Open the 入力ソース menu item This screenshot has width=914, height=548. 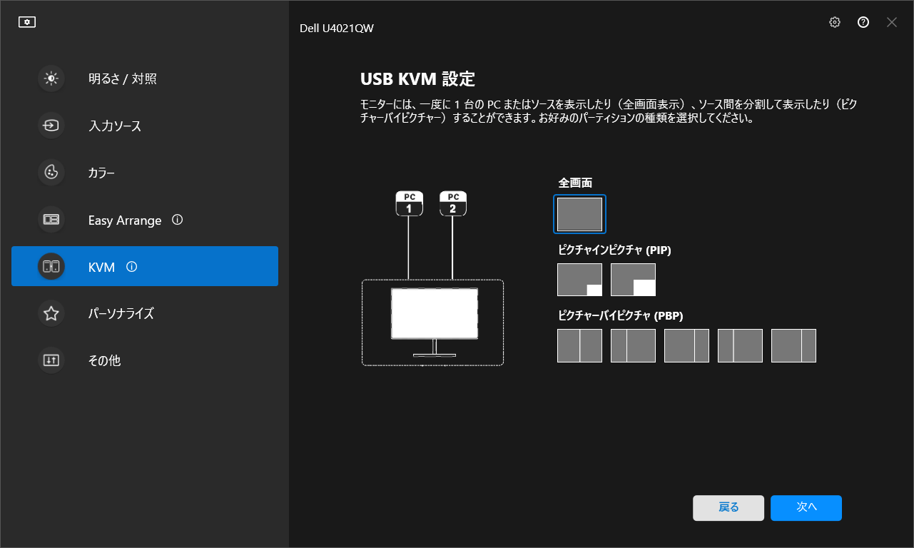pos(145,126)
